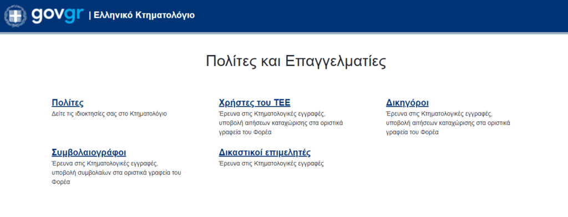The height and width of the screenshot is (217, 568).
Task: Open the Πολίτες link
Action: tap(68, 103)
